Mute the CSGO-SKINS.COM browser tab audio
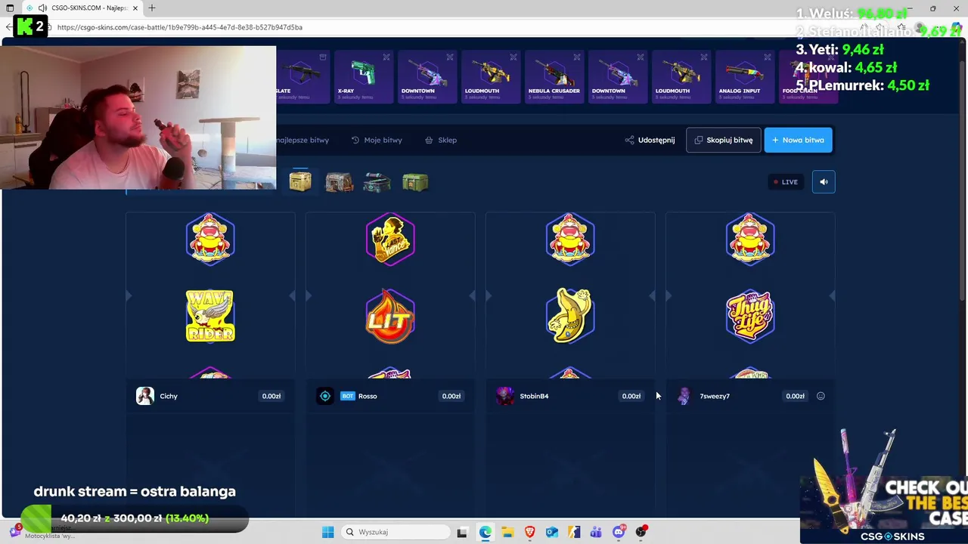Image resolution: width=968 pixels, height=544 pixels. (42, 8)
